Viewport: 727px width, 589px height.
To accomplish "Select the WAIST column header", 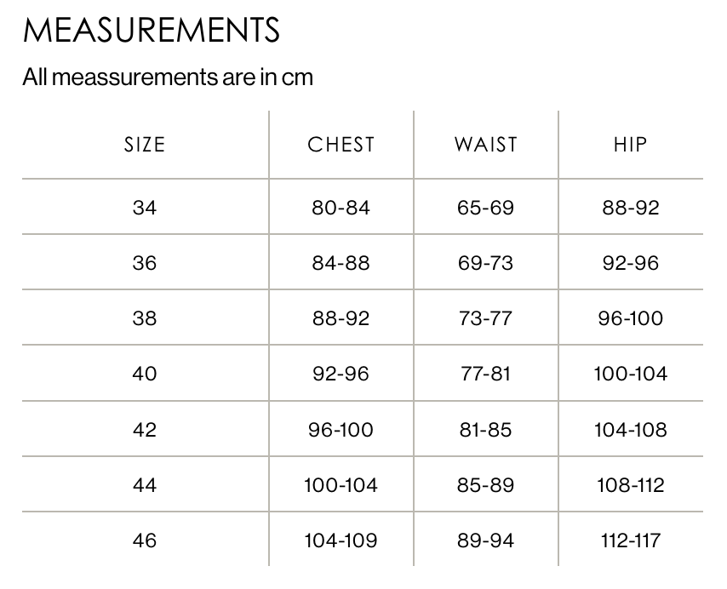I will tap(485, 145).
